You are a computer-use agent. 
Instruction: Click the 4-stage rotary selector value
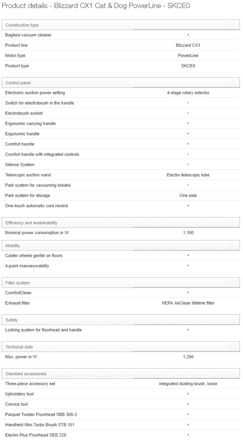tap(188, 93)
